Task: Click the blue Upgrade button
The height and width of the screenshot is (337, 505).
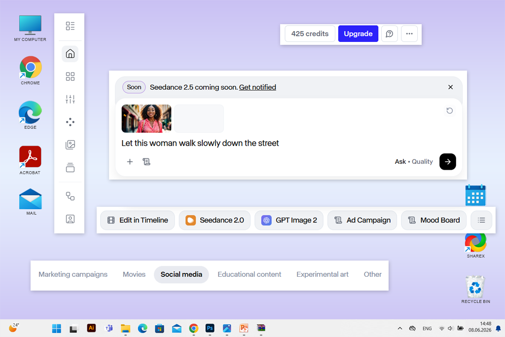Action: [358, 34]
